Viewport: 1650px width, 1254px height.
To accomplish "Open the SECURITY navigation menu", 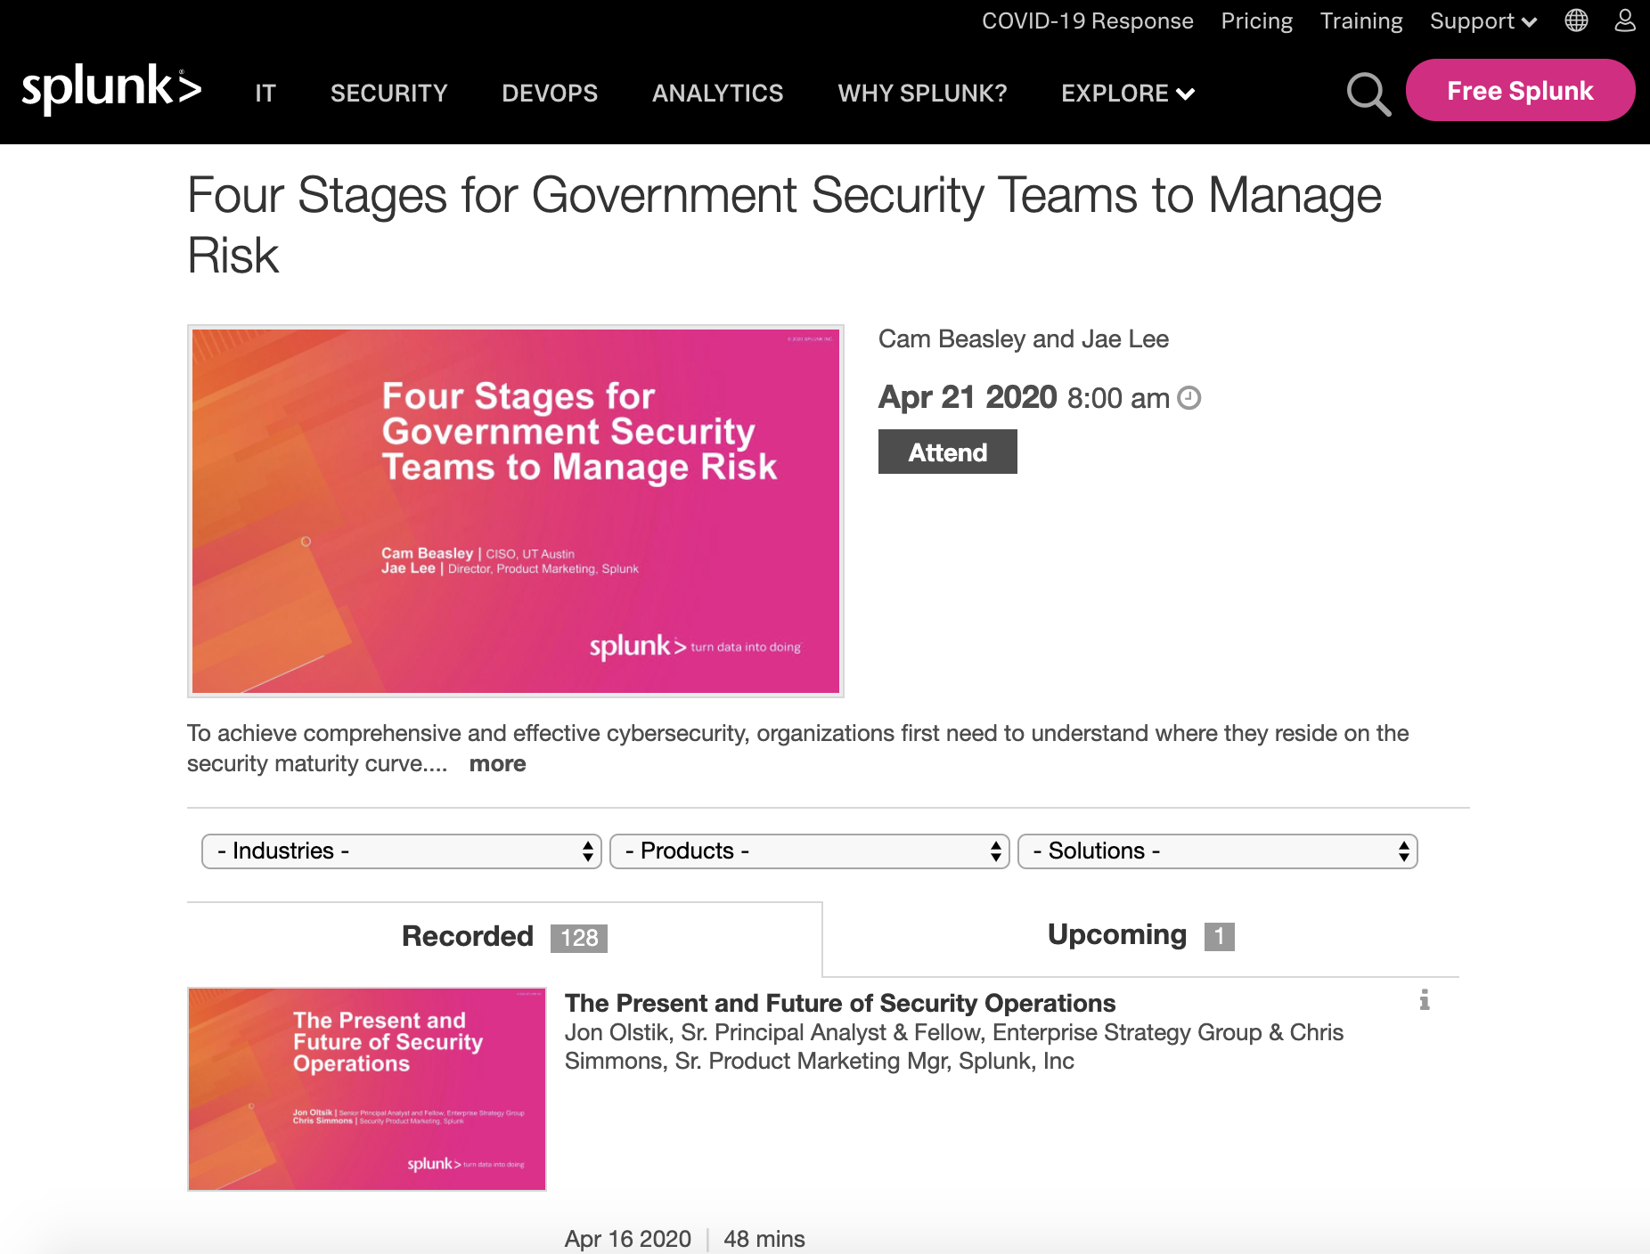I will (x=388, y=94).
